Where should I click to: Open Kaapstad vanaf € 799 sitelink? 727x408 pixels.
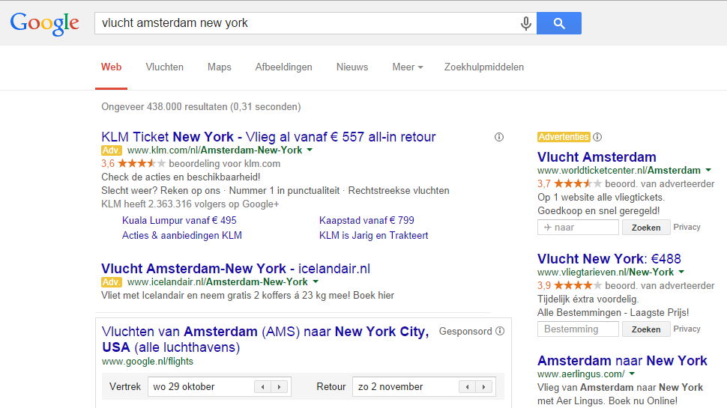point(366,220)
